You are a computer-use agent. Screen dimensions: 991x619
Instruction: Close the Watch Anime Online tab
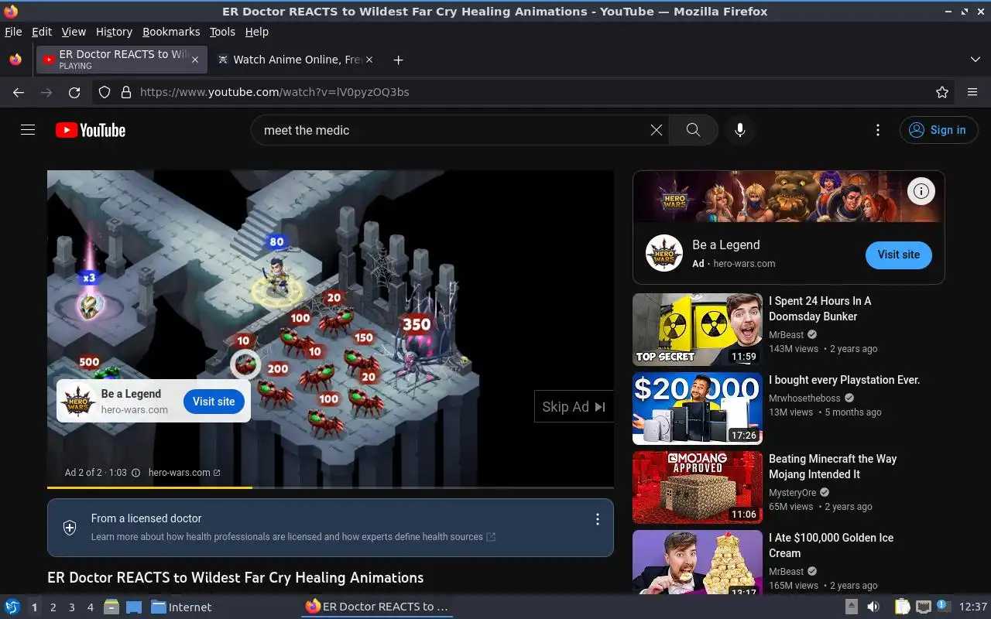pyautogui.click(x=369, y=60)
